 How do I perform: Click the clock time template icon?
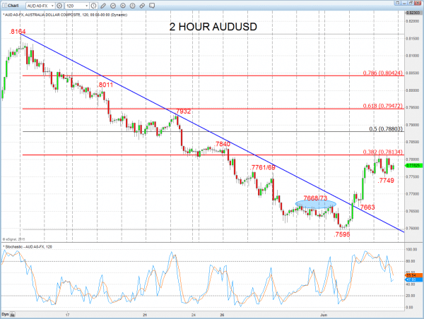click(x=93, y=6)
